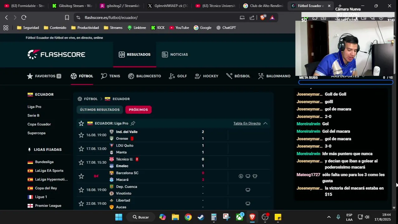
Task: Switch to Últimos Resultados tab
Action: [x=100, y=110]
